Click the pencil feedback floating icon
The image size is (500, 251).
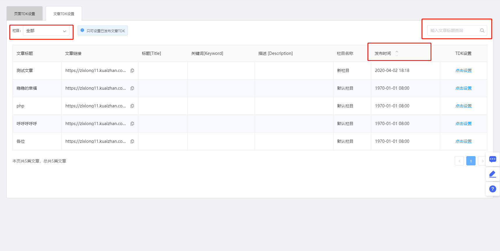pyautogui.click(x=492, y=174)
